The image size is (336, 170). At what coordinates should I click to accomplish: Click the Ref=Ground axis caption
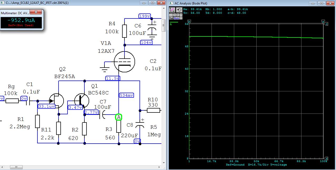coord(235,165)
